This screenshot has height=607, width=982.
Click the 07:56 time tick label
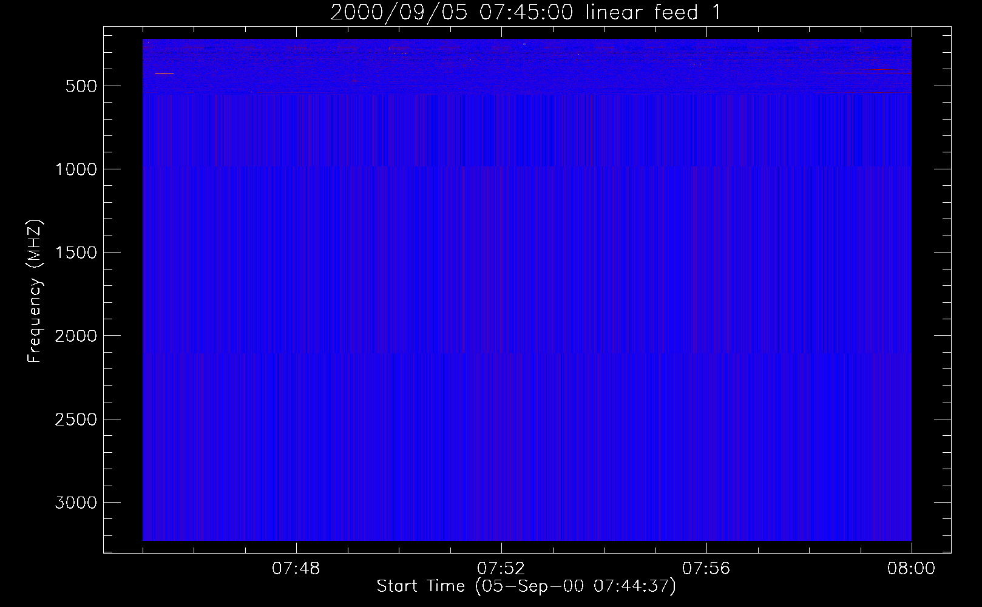[706, 569]
